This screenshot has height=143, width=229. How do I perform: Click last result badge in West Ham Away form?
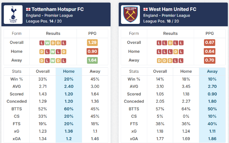coord(181,61)
